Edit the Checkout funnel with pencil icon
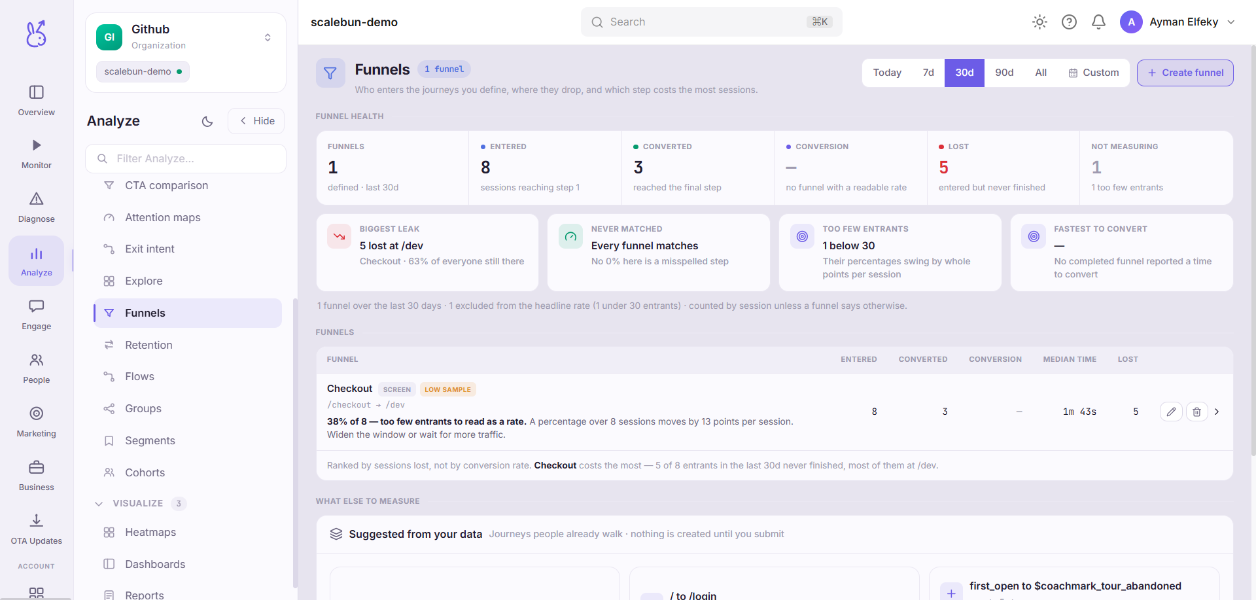Image resolution: width=1256 pixels, height=600 pixels. click(x=1171, y=412)
